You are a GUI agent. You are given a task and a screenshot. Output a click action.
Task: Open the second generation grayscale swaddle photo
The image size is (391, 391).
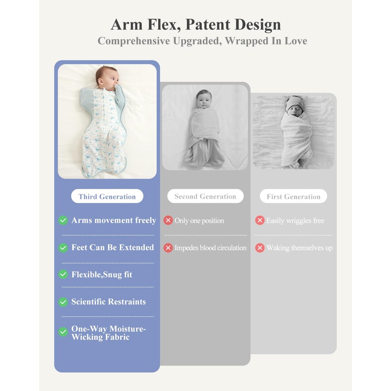click(205, 127)
